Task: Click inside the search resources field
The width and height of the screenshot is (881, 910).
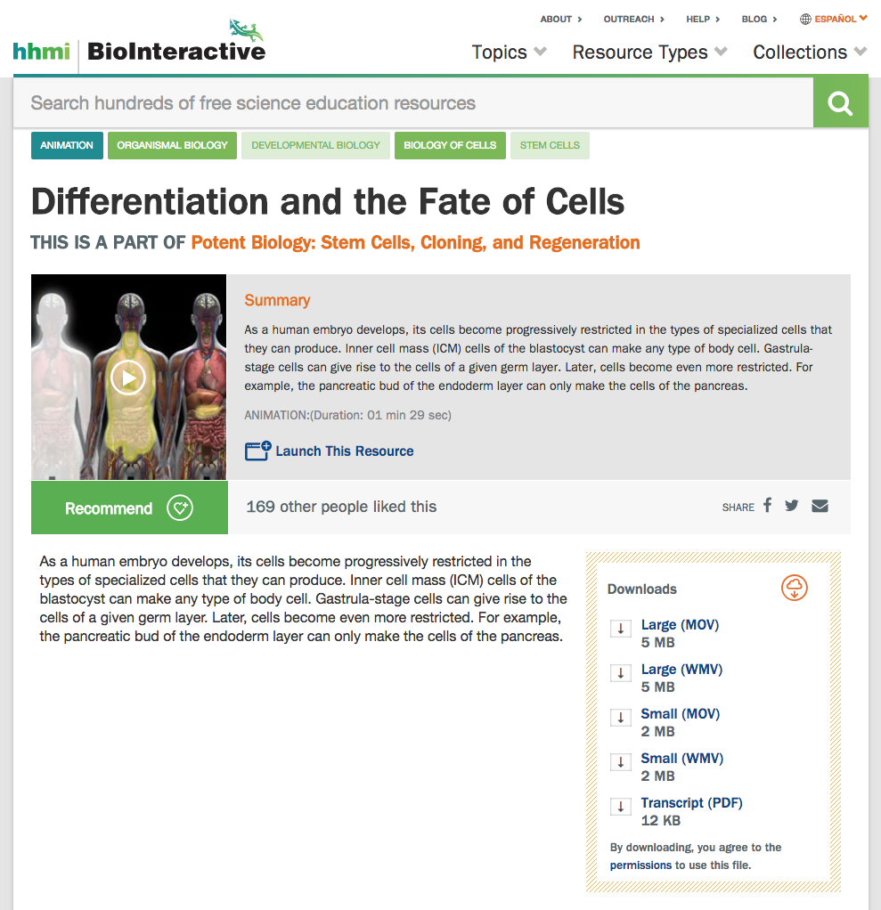Action: point(356,102)
